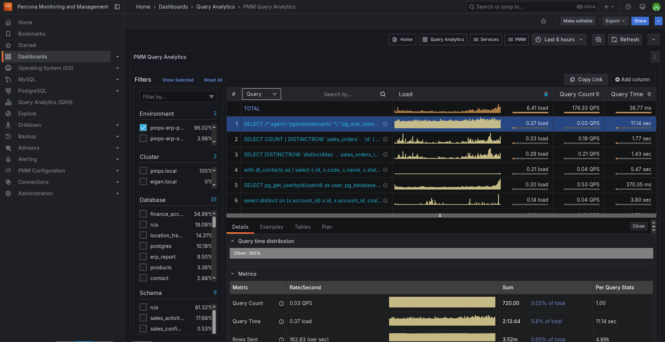Switch to the Examples tab
The image size is (665, 342).
(x=271, y=227)
